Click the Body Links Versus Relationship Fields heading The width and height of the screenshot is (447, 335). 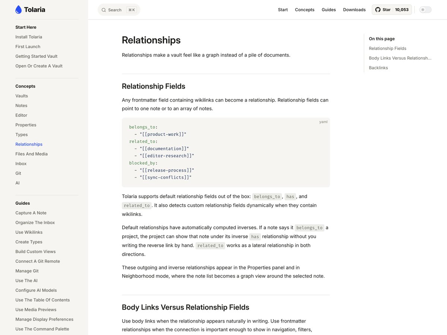(186, 307)
